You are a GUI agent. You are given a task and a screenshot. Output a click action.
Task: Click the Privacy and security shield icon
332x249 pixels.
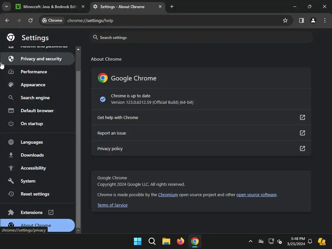click(x=11, y=59)
